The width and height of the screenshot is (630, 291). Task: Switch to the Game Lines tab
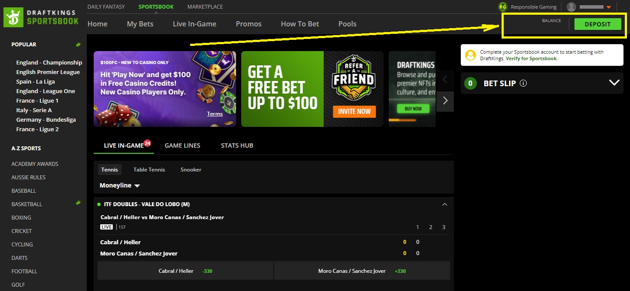point(182,145)
